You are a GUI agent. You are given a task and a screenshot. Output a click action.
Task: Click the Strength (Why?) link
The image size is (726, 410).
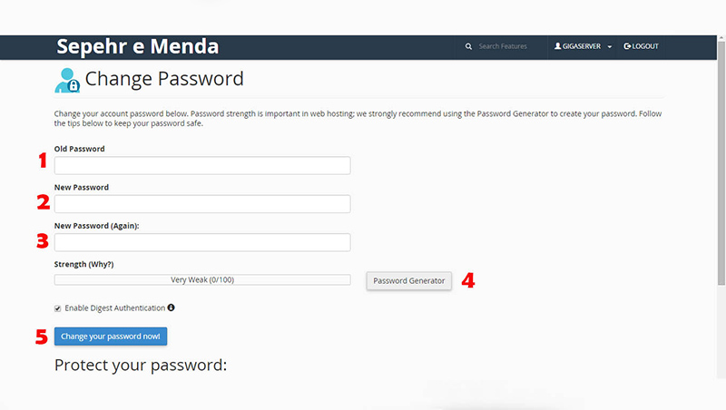coord(83,264)
